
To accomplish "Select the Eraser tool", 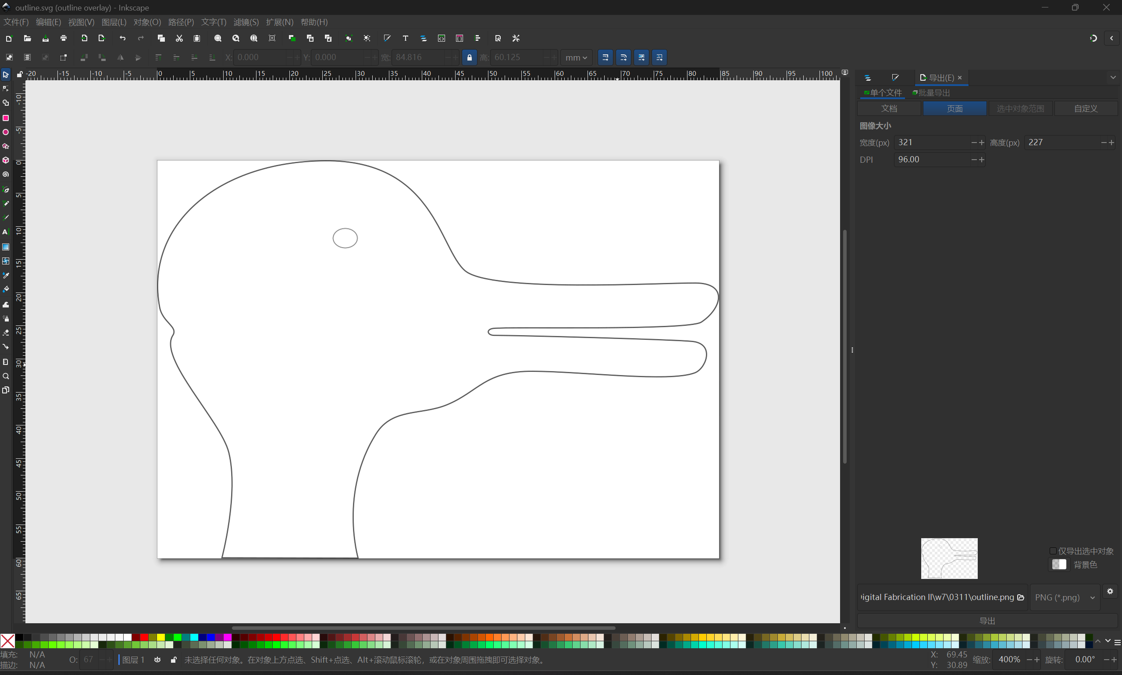I will tap(6, 332).
